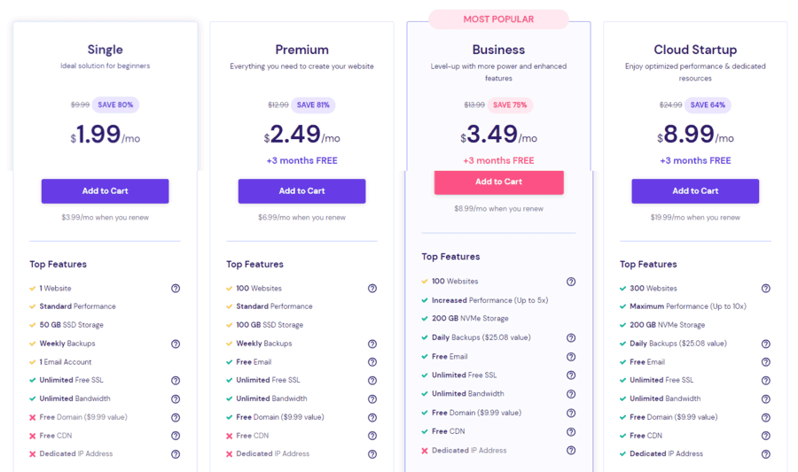Open help icon for Business plan's 100 Websites

click(571, 282)
